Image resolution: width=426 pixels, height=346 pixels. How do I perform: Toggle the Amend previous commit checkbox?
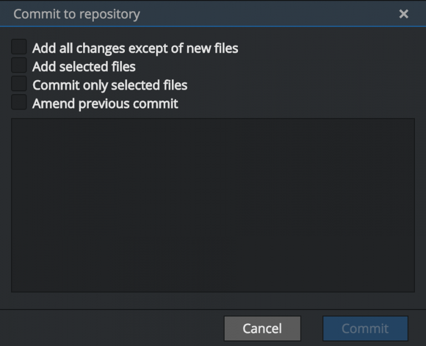(19, 102)
